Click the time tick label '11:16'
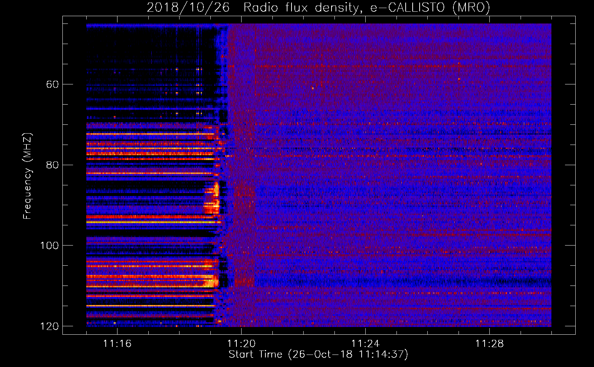 tap(117, 344)
